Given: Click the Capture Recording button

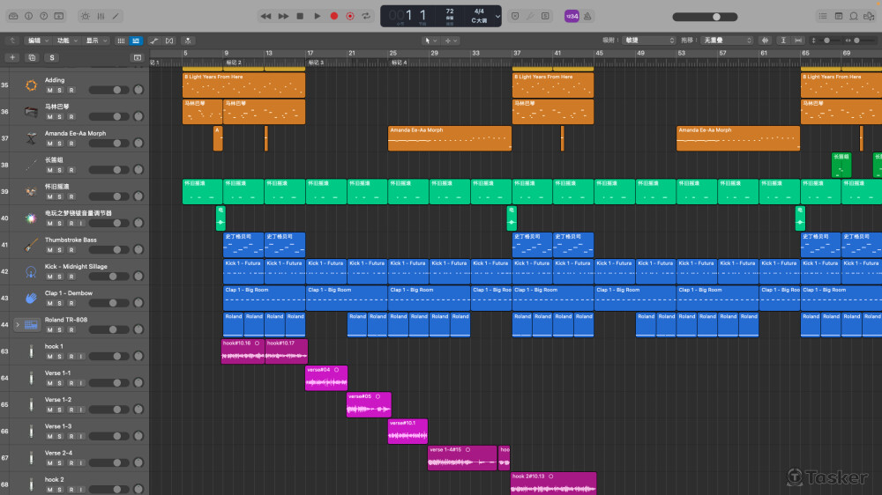Looking at the screenshot, I should point(350,16).
